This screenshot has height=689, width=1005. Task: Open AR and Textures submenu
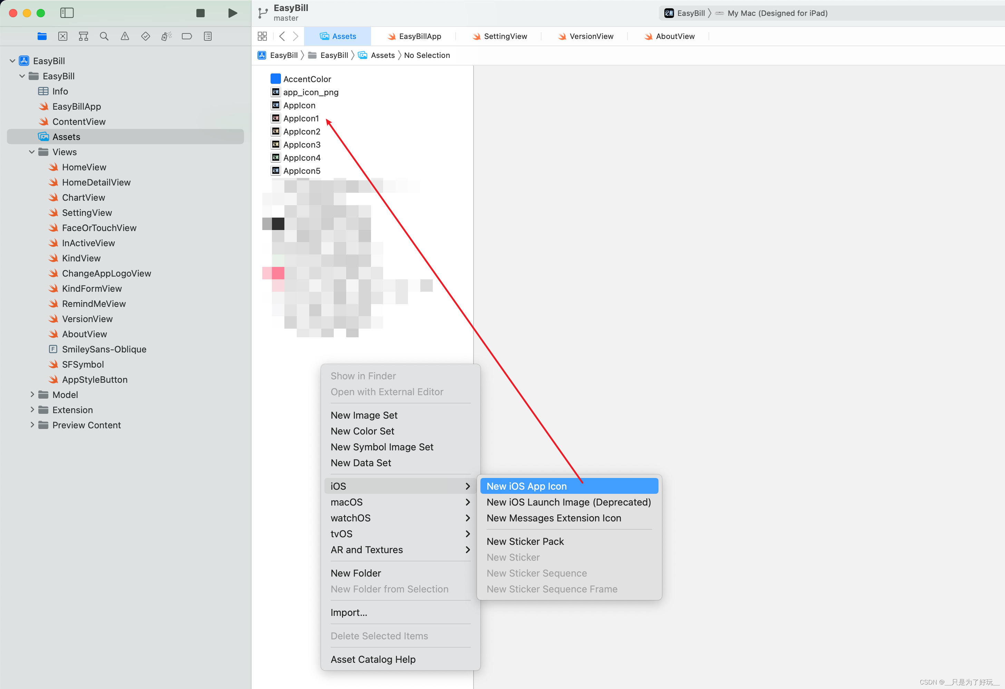tap(400, 549)
